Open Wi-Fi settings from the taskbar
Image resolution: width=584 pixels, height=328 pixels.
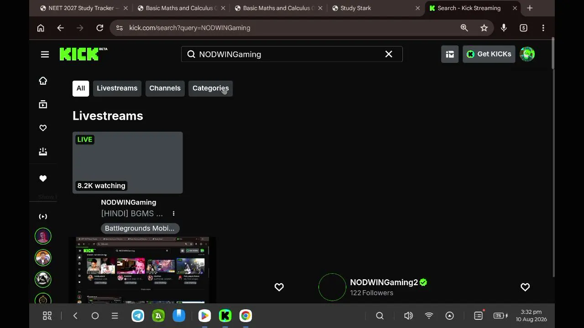coord(429,316)
